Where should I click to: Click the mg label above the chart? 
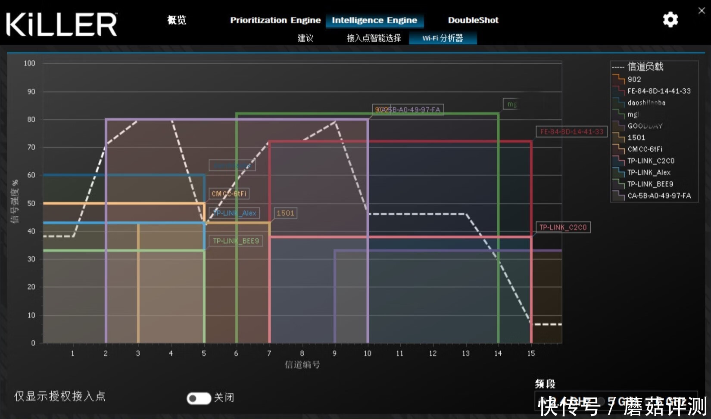511,104
